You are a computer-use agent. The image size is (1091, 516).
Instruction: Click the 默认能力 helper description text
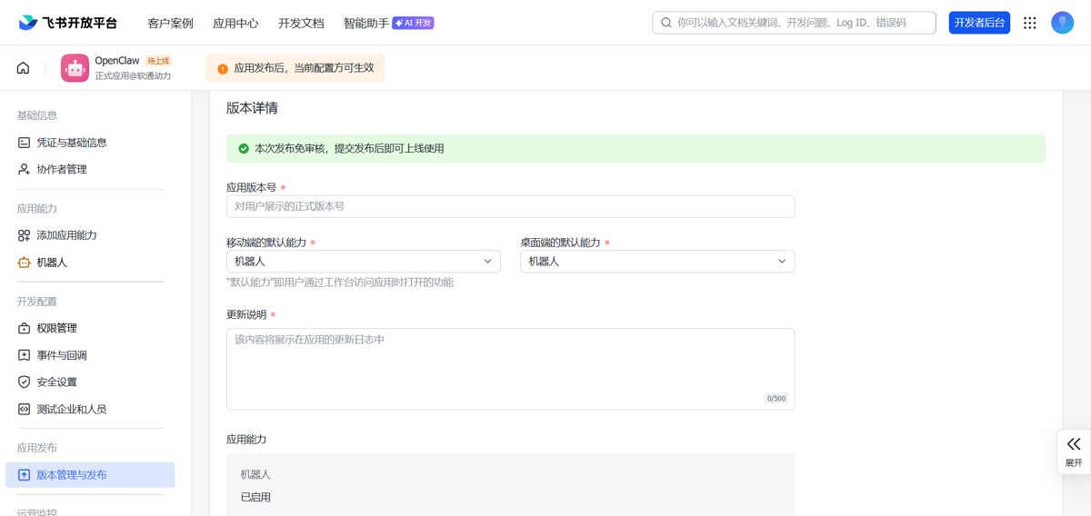(x=340, y=283)
